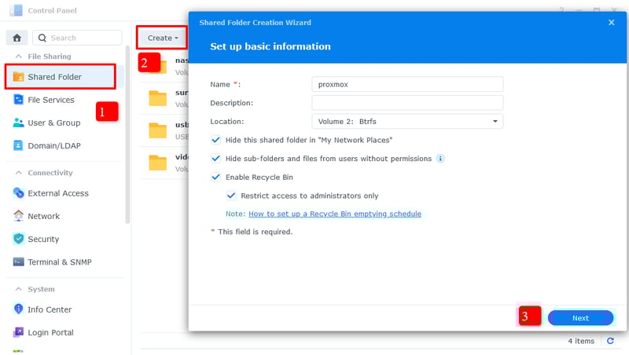Click the Security shield icon
Image resolution: width=629 pixels, height=355 pixels.
coord(19,239)
